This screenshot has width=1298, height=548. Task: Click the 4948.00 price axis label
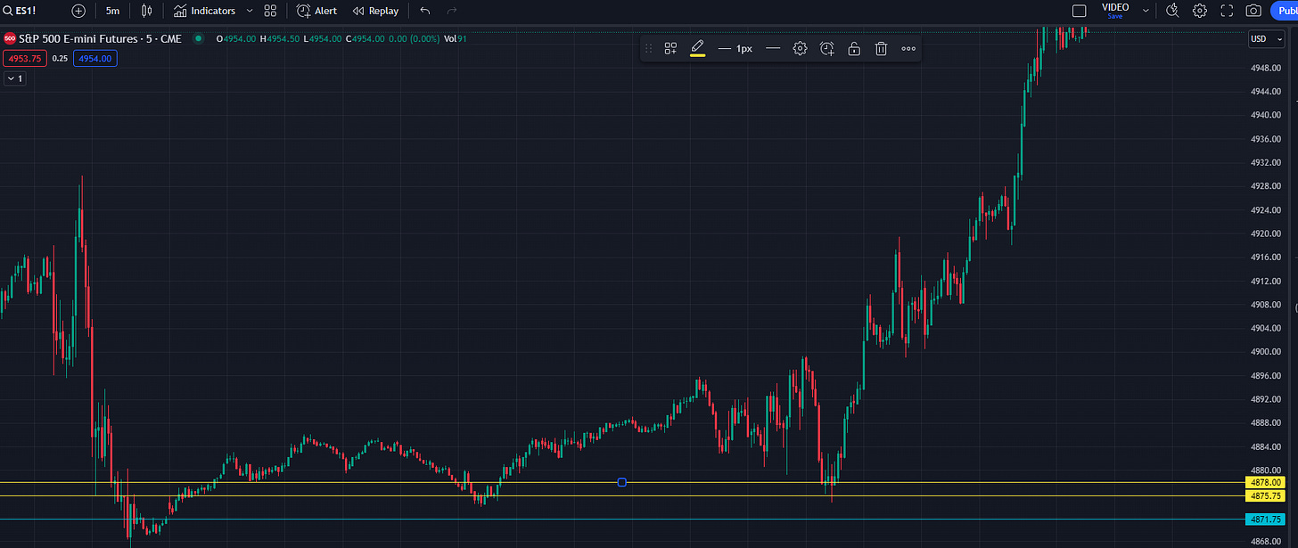1266,68
